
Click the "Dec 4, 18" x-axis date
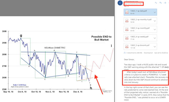(78, 92)
